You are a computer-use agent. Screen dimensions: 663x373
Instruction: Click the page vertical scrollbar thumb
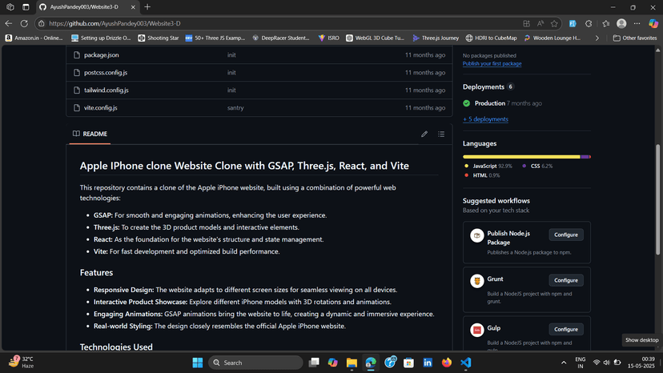(657, 199)
